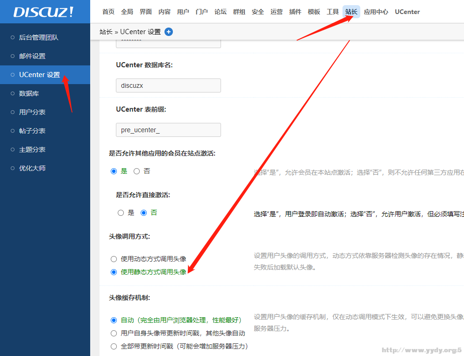Choose 用户自身头像带更新时间戳 cache option
This screenshot has height=356, width=464.
coord(114,333)
